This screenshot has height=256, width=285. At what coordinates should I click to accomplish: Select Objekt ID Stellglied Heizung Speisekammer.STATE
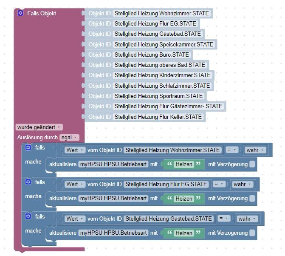point(164,44)
